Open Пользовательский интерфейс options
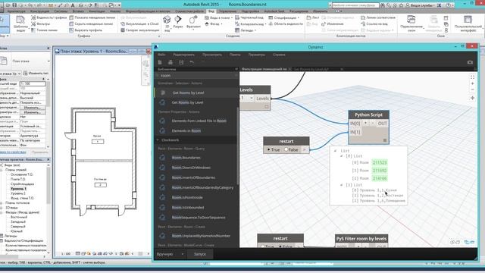 coord(468,24)
